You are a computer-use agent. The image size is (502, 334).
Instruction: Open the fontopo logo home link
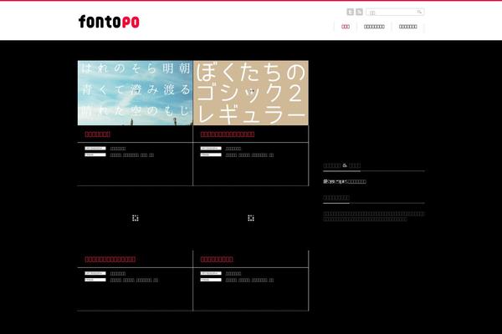[x=109, y=22]
